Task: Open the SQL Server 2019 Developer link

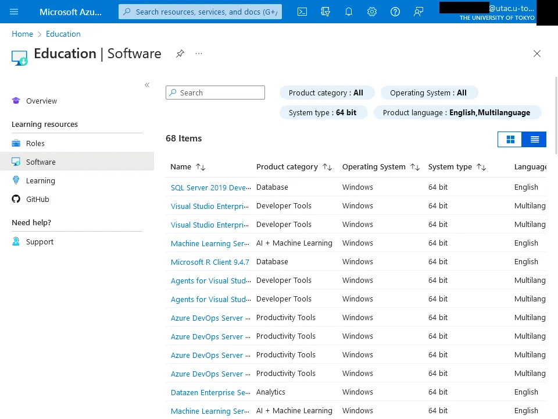Action: click(x=210, y=187)
